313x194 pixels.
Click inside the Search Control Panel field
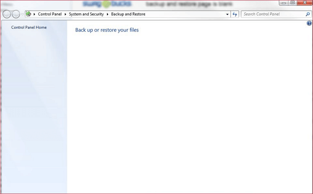point(272,14)
